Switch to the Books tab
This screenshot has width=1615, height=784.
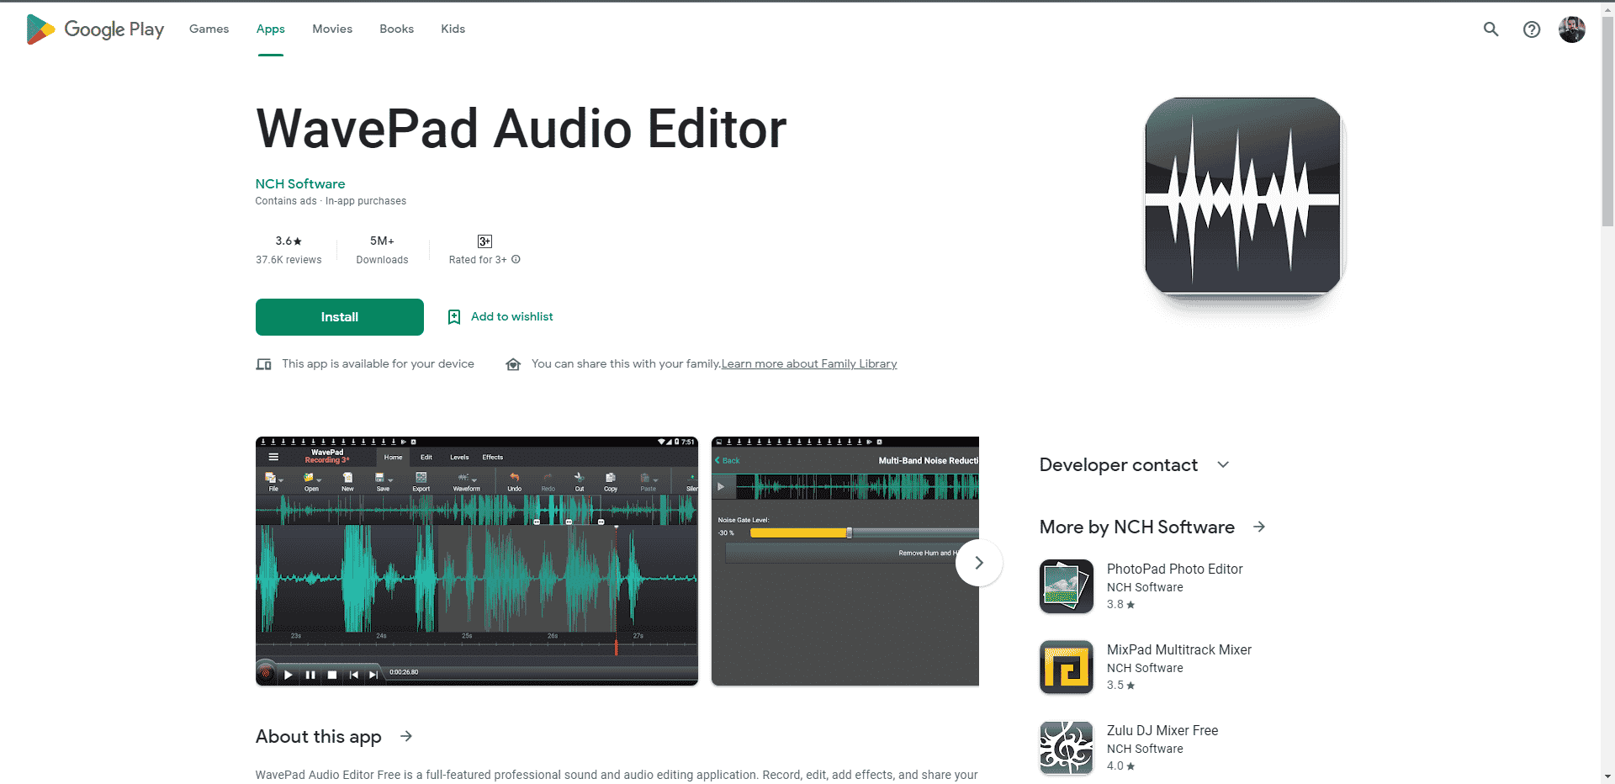(x=396, y=29)
